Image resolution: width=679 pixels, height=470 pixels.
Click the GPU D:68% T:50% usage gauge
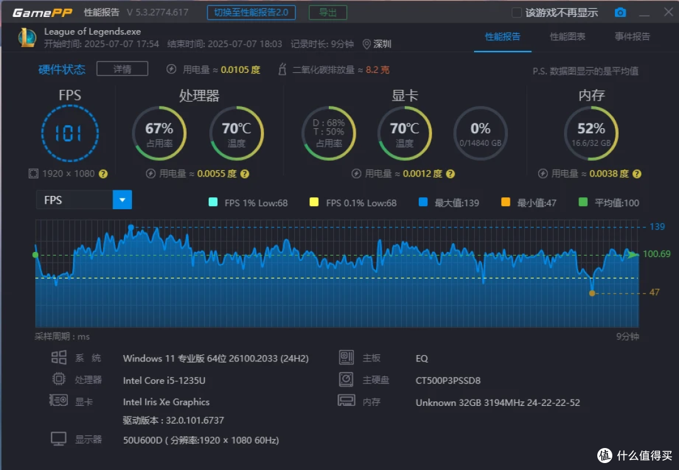tap(329, 133)
